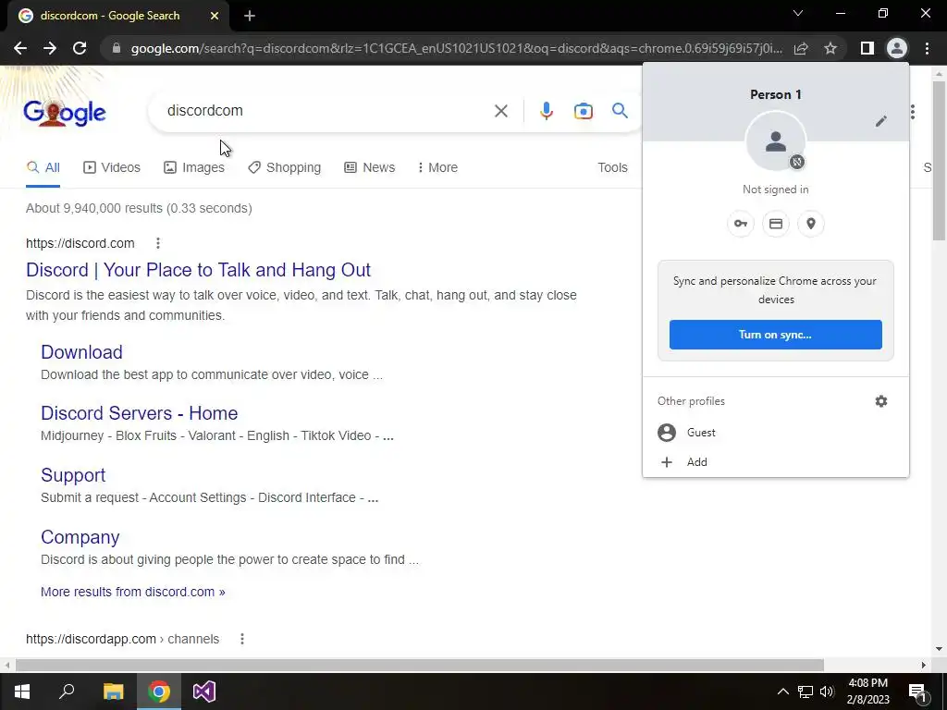Viewport: 947px width, 710px height.
Task: Go forward to the next page
Action: pos(50,48)
